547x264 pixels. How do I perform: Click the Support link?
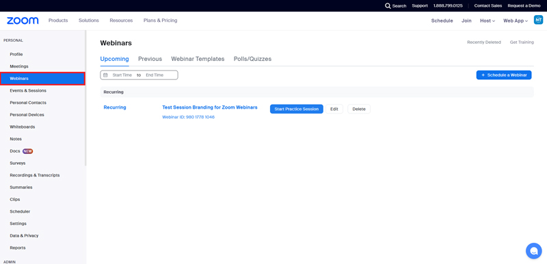click(x=420, y=6)
